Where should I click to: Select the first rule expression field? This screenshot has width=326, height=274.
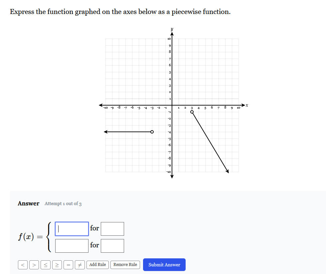pyautogui.click(x=72, y=228)
